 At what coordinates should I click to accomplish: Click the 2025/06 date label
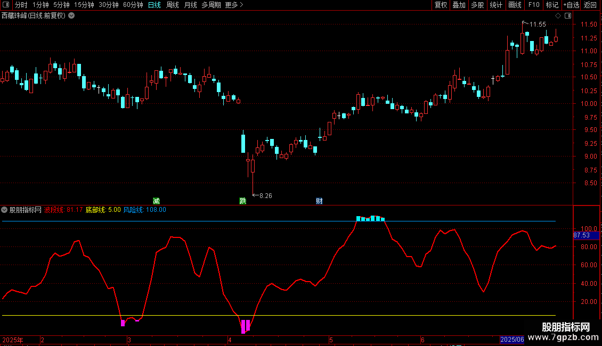point(512,340)
